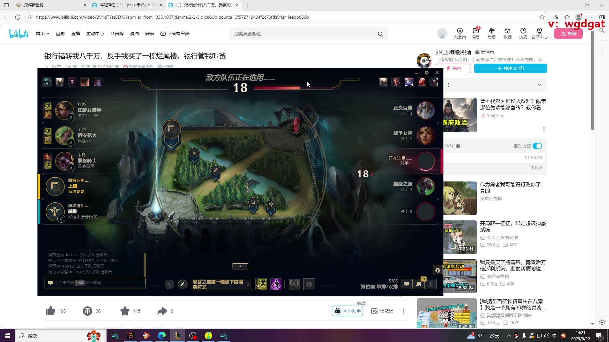Image resolution: width=609 pixels, height=342 pixels.
Task: Click 发消息 to message the uploader
Action: click(x=485, y=52)
